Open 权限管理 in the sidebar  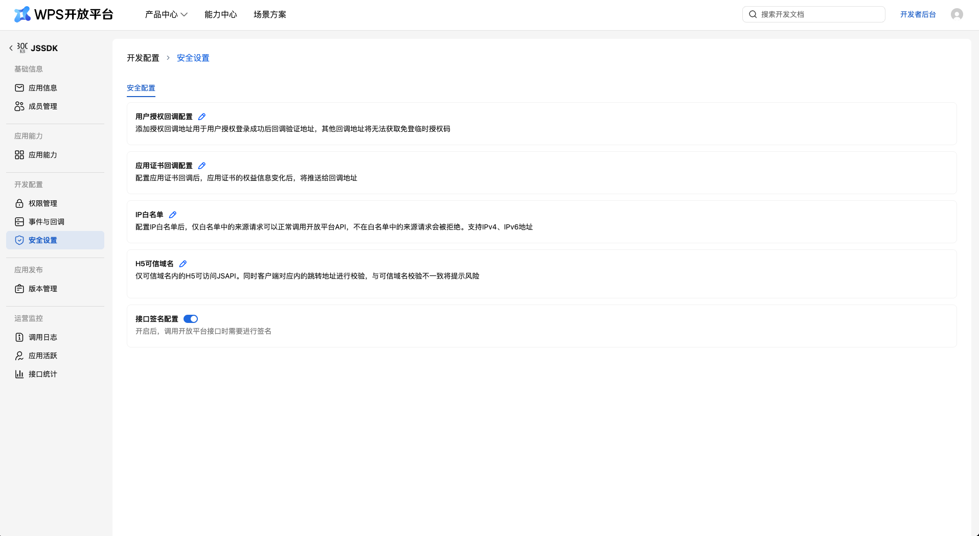pyautogui.click(x=43, y=203)
